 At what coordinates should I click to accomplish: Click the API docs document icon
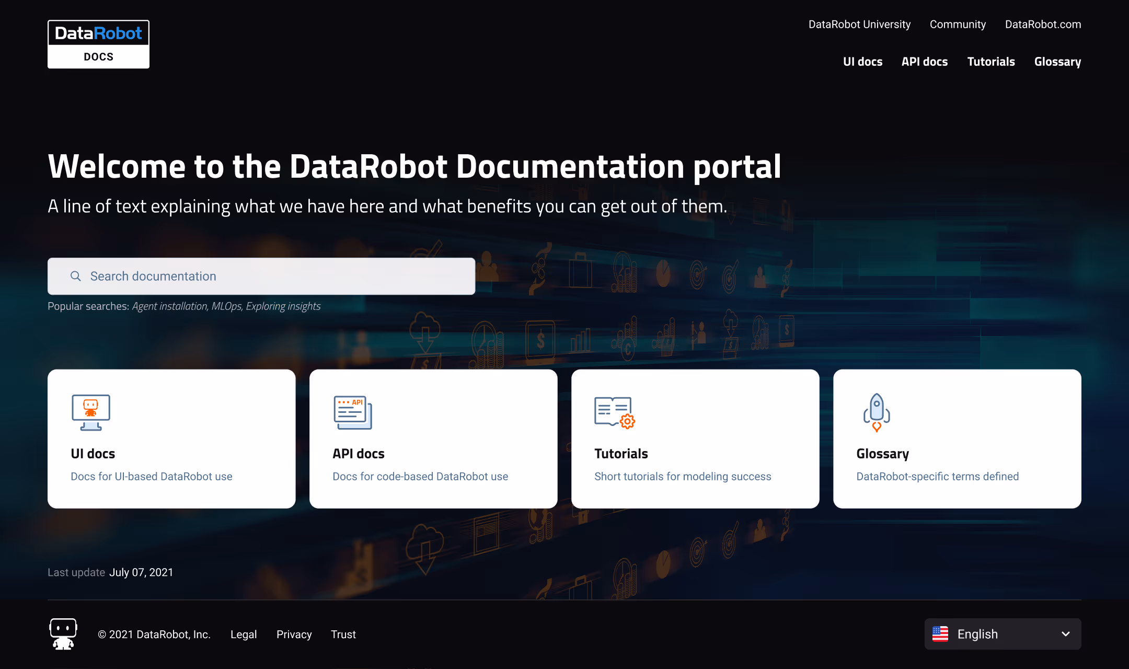pos(353,412)
